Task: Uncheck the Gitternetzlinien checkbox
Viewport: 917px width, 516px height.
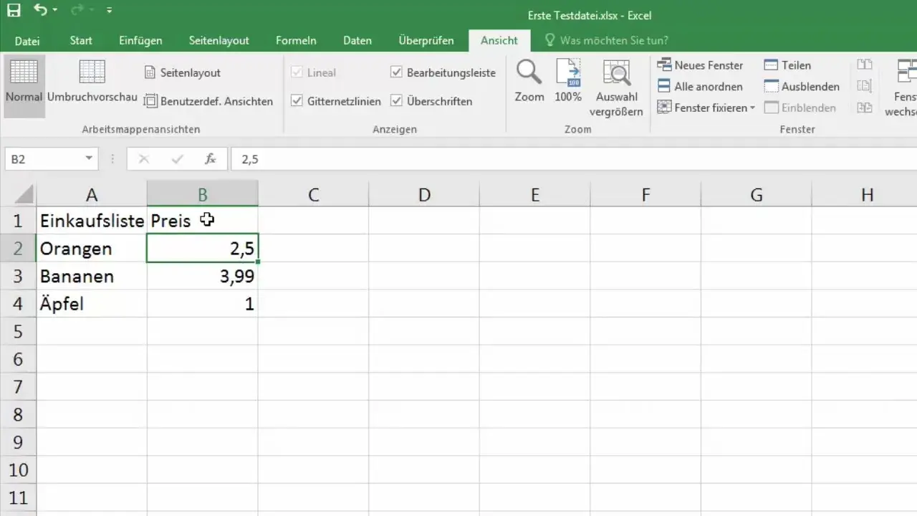Action: [297, 101]
